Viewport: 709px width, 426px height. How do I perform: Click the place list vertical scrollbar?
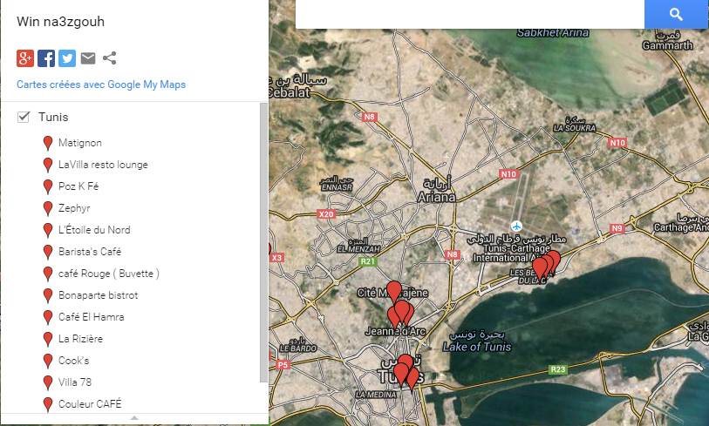coord(264,242)
